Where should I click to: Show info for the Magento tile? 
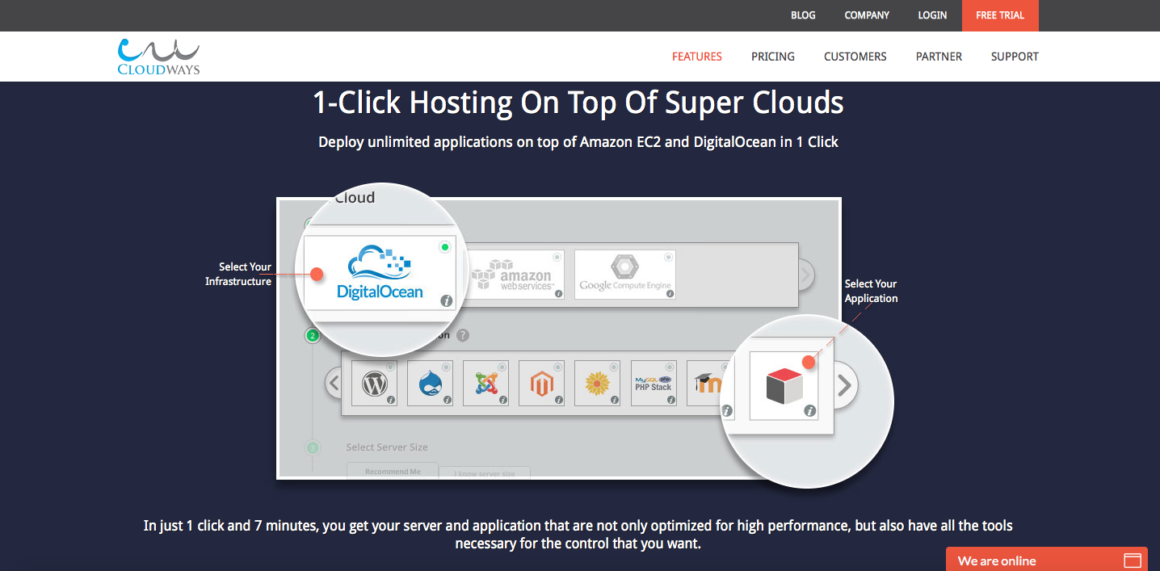tap(558, 400)
